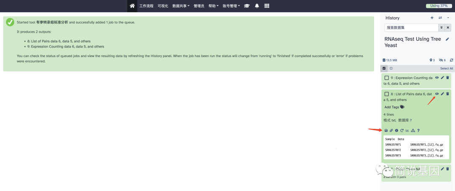
Task: Expand the 账号管理 dropdown menu
Action: [231, 6]
